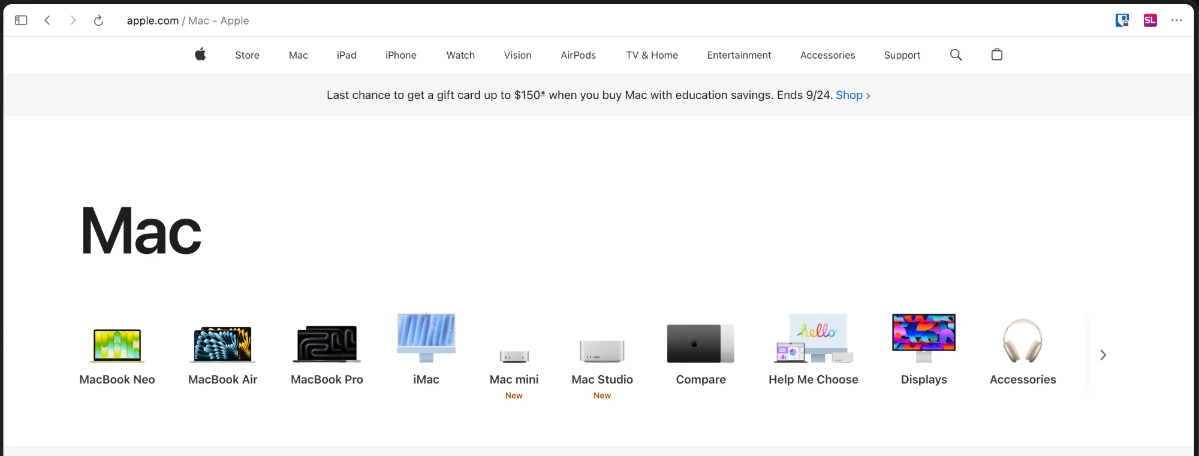Viewport: 1199px width, 456px height.
Task: Advance product carousel with right chevron
Action: [x=1103, y=355]
